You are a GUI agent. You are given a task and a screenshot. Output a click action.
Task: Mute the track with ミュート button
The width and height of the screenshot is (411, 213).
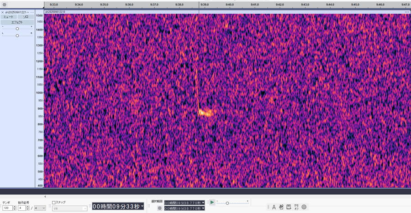click(8, 17)
